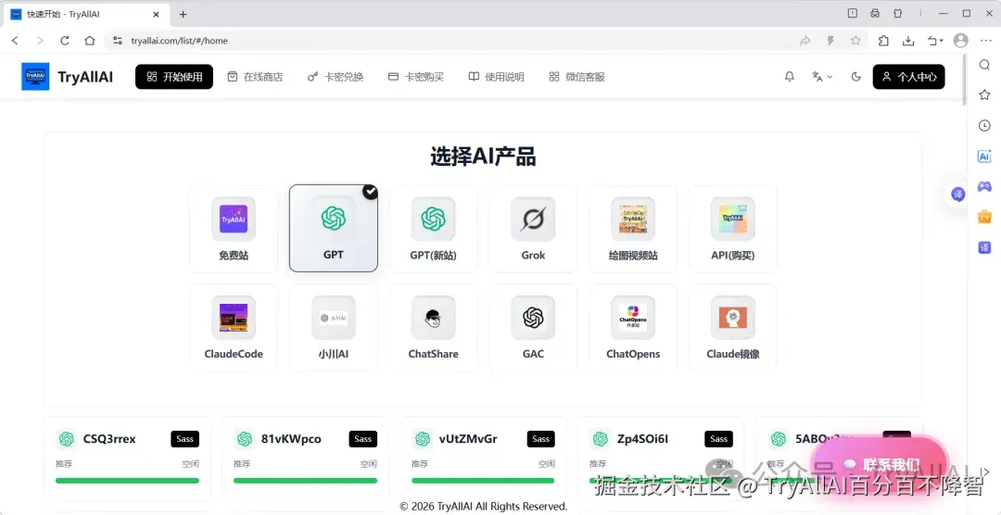Select the Claude镜像 product card
The height and width of the screenshot is (515, 1001).
733,327
